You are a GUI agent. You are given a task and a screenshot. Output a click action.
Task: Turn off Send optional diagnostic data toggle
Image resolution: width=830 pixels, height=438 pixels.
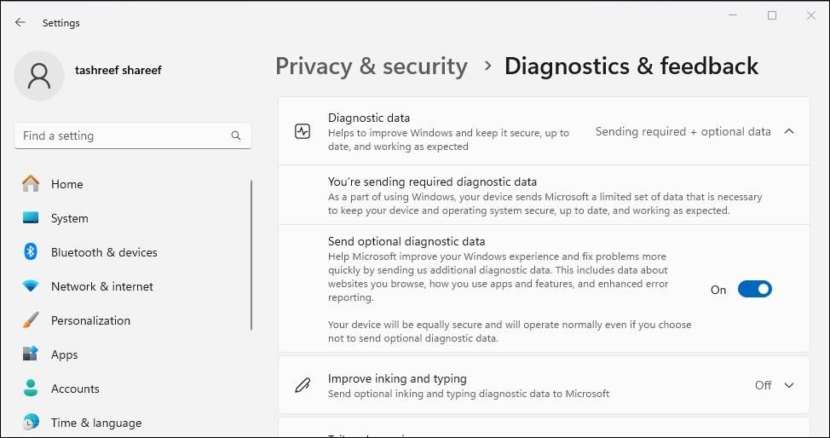point(754,290)
